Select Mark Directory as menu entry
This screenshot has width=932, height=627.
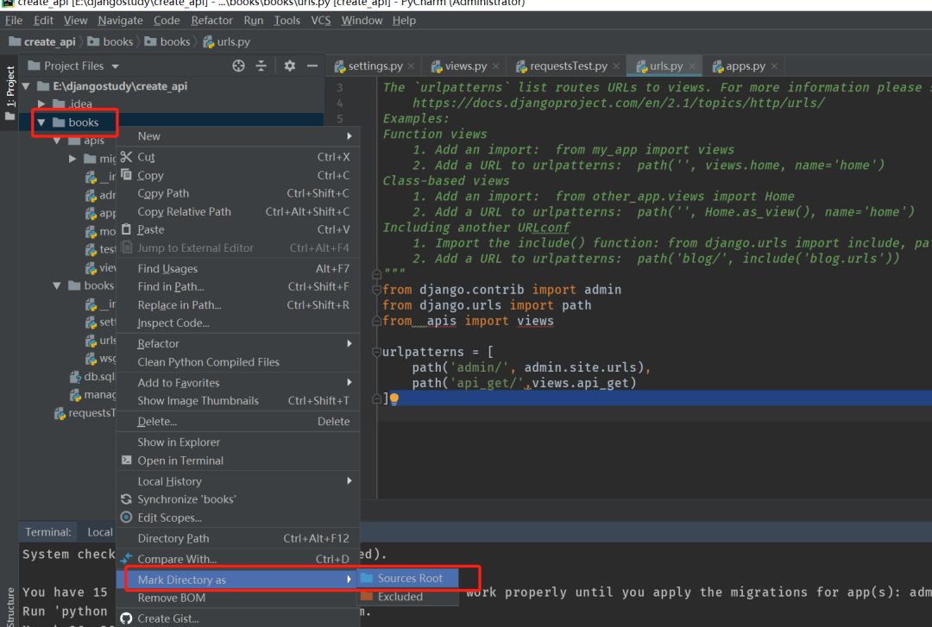pos(238,580)
